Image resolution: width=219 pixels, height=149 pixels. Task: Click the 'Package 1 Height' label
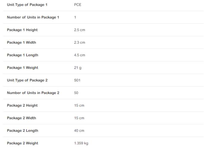click(22, 30)
